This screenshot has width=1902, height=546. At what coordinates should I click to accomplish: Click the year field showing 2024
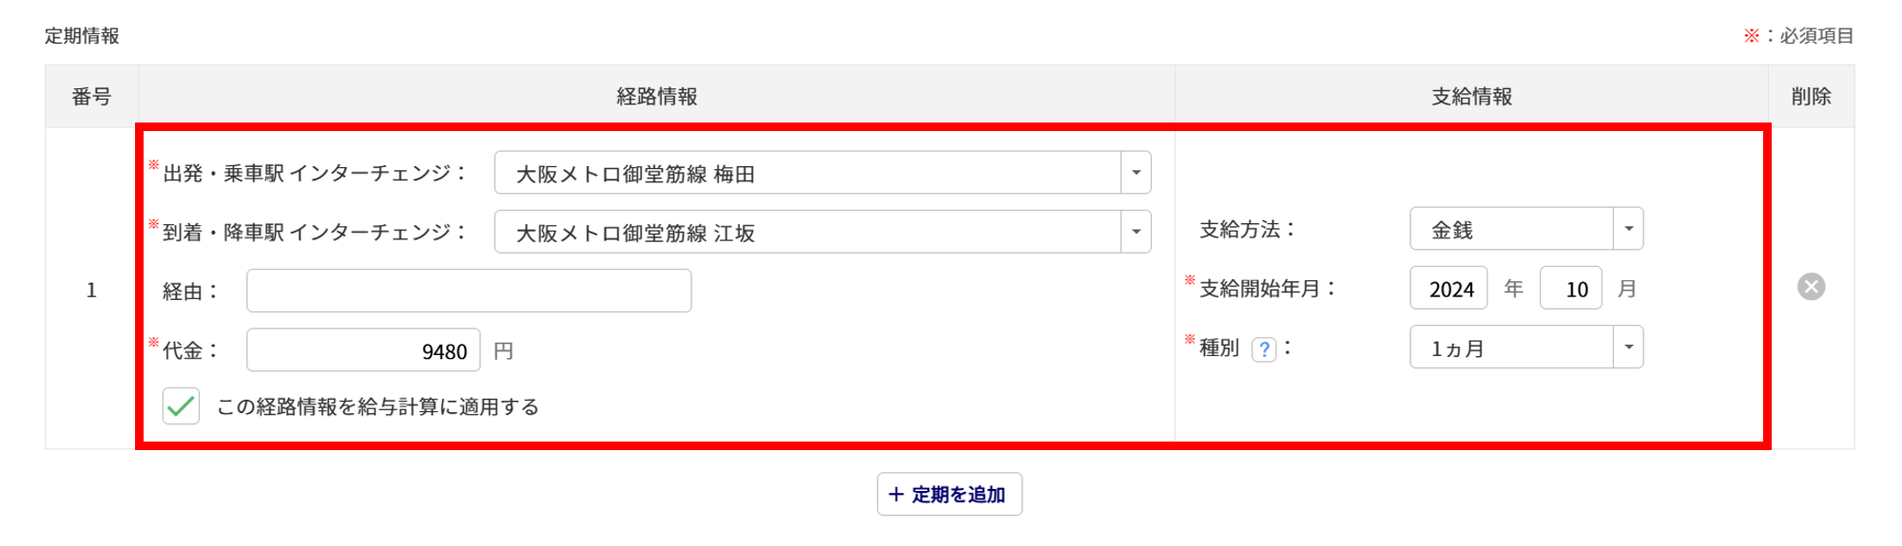(1448, 289)
